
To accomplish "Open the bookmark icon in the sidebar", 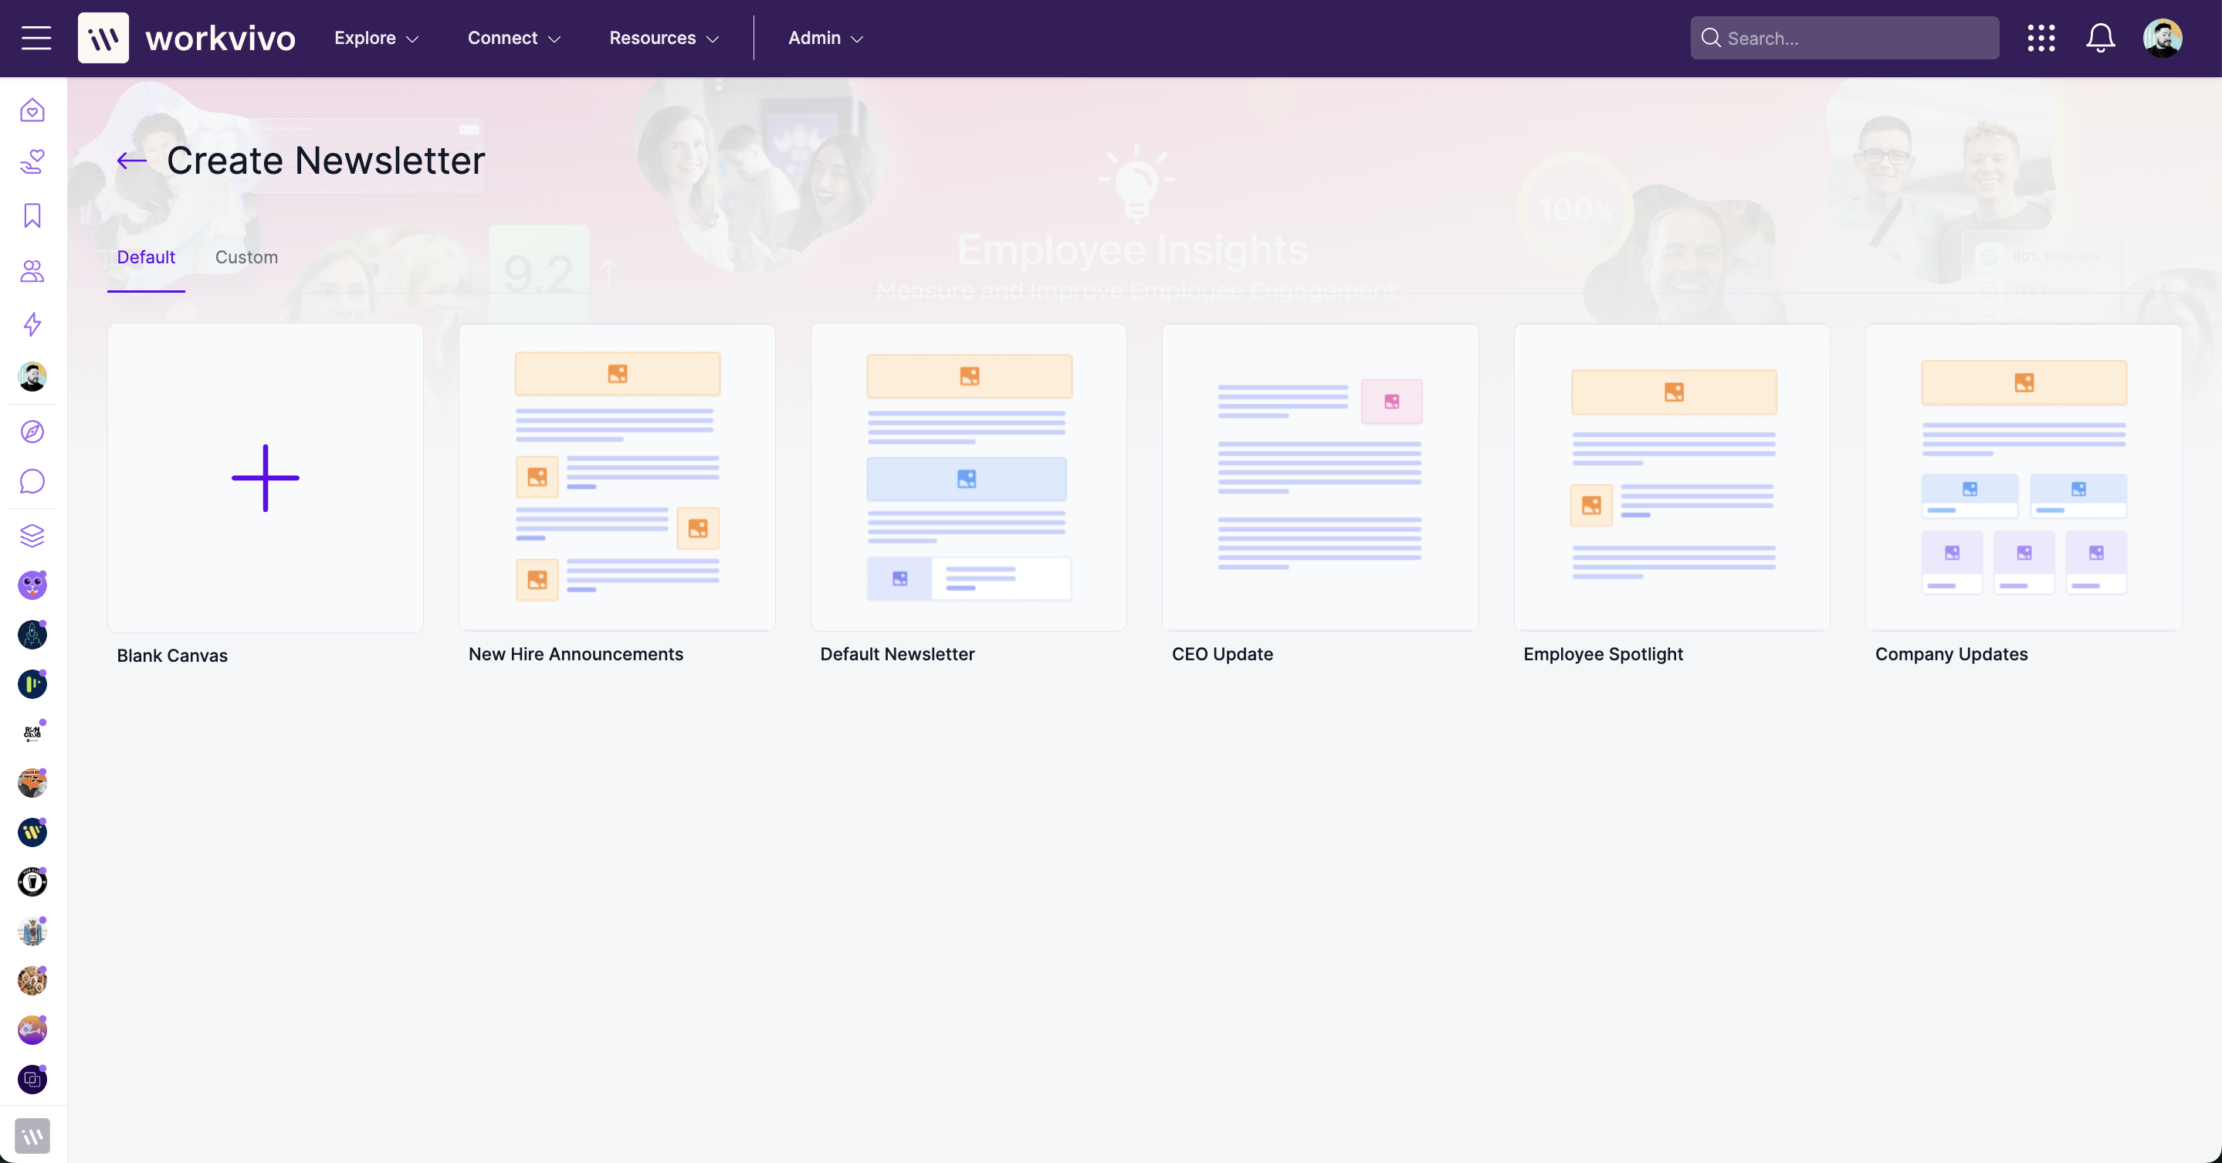I will (32, 215).
